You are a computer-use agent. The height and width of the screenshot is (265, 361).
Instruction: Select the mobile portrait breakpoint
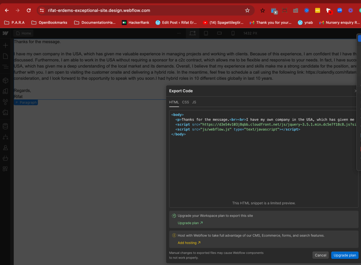tap(233, 33)
